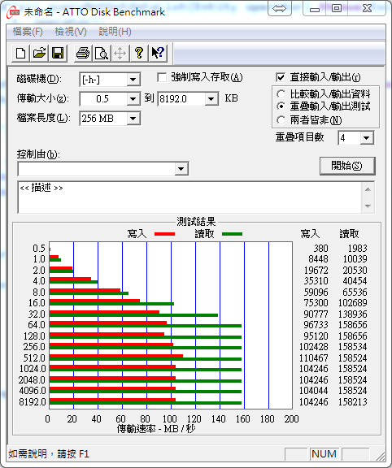Click read value 158213 in last row
Viewport: 392px width, 468px height.
[x=353, y=401]
